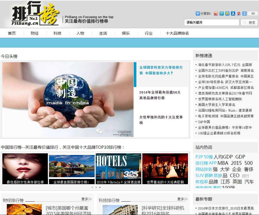Click the 搜索 search button
The image size is (259, 215).
point(249,22)
